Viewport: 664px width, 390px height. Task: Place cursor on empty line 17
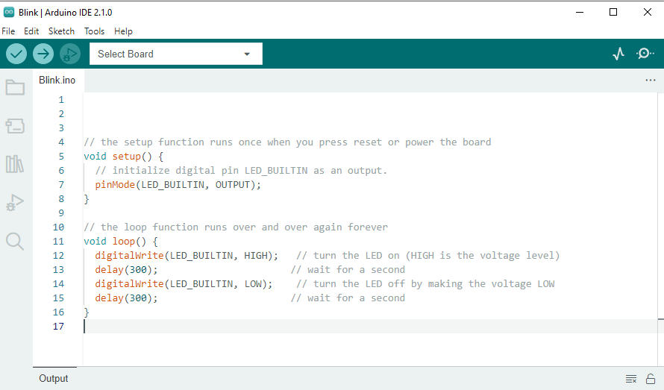click(x=371, y=327)
